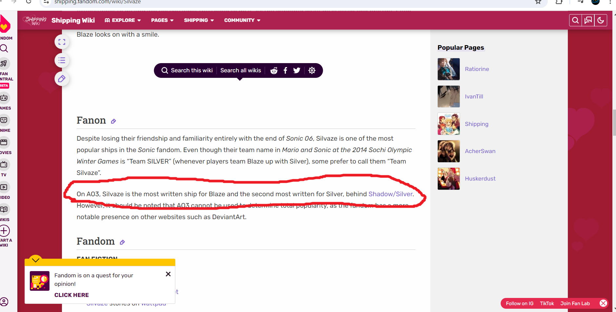
Task: Expand the Pages menu
Action: (x=162, y=20)
